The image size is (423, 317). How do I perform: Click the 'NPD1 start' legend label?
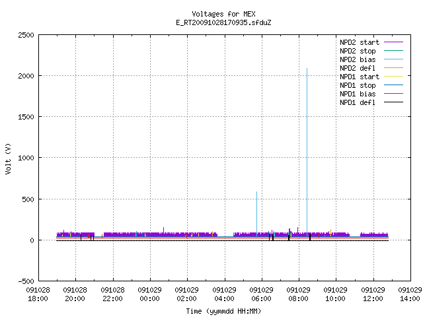pyautogui.click(x=360, y=77)
